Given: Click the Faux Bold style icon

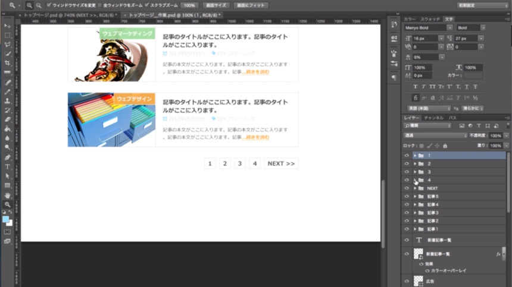Looking at the screenshot, I should tap(415, 87).
